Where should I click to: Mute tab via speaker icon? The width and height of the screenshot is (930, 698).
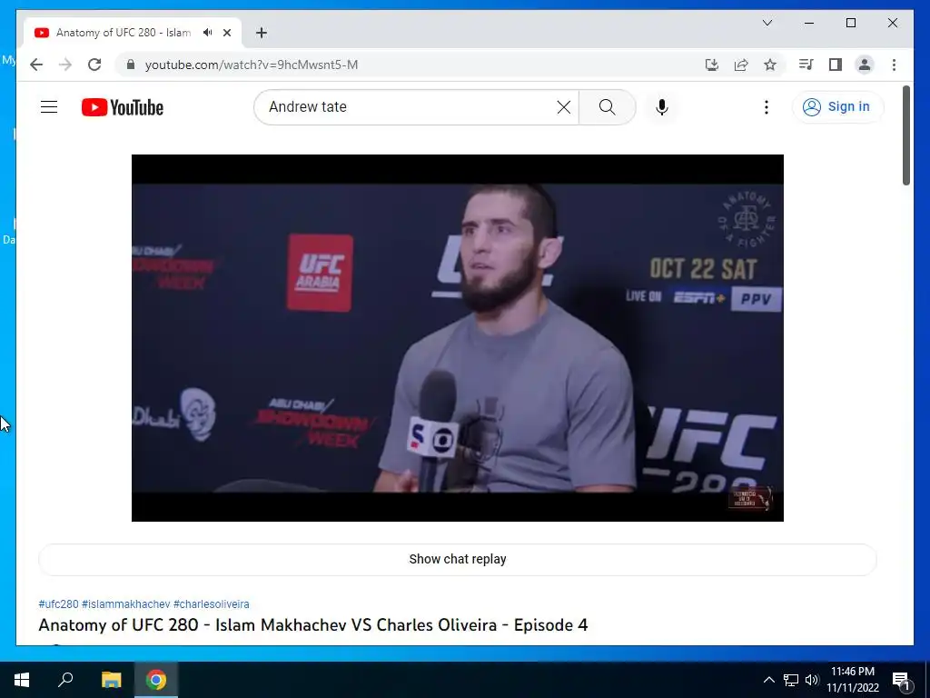(208, 33)
